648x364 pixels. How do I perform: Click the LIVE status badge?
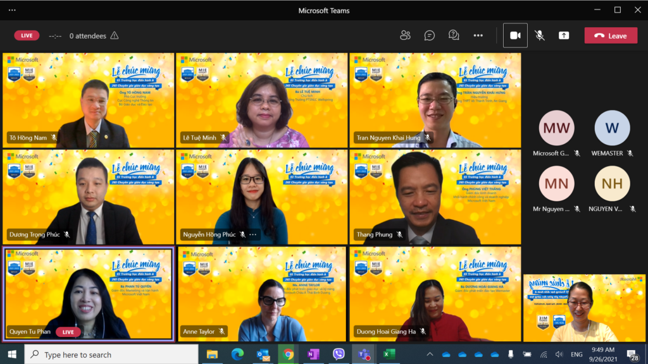click(x=27, y=35)
